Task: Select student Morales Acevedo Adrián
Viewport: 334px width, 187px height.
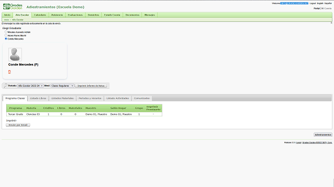Action: pos(6,32)
